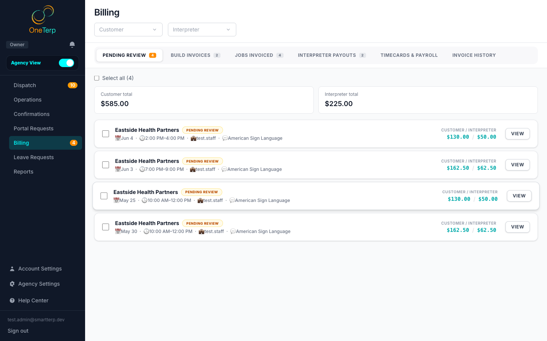Click calendar icon in May 30 row
Image resolution: width=547 pixels, height=341 pixels.
[118, 232]
